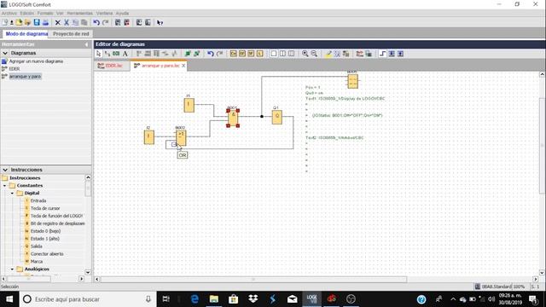Select Conector abierto instruction
Viewport: 546px width, 307px height.
(x=47, y=254)
